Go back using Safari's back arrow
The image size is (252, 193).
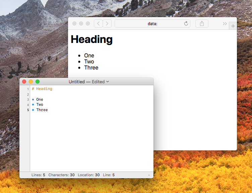(99, 23)
